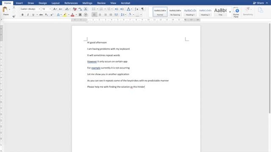Decrease paragraph indent
The image size is (271, 152).
click(116, 9)
